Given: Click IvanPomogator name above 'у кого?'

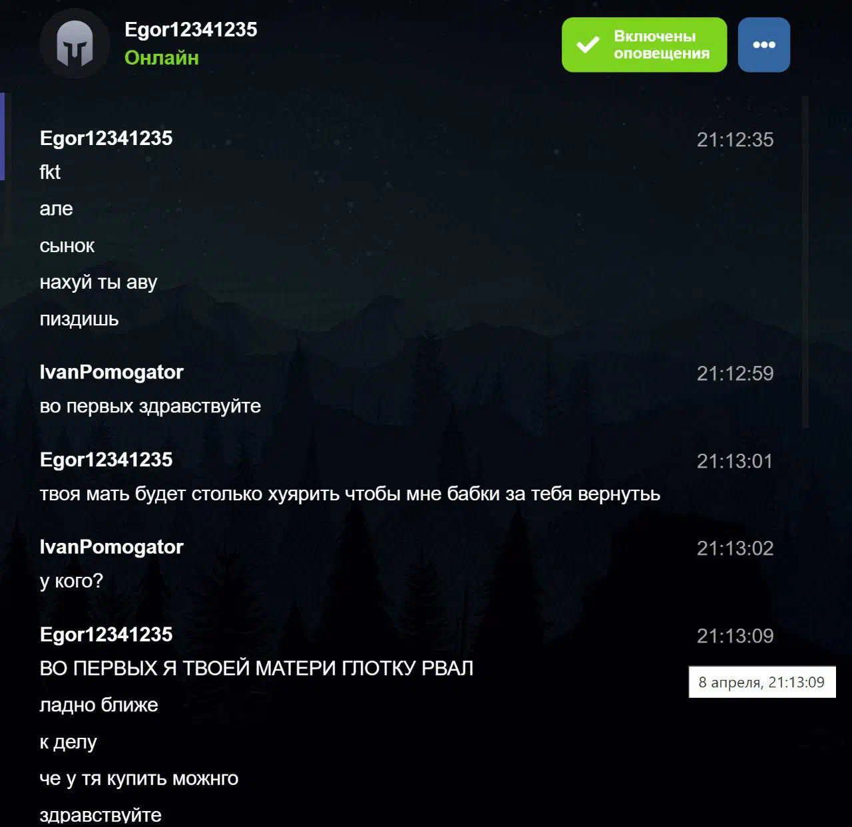Looking at the screenshot, I should click(x=111, y=547).
